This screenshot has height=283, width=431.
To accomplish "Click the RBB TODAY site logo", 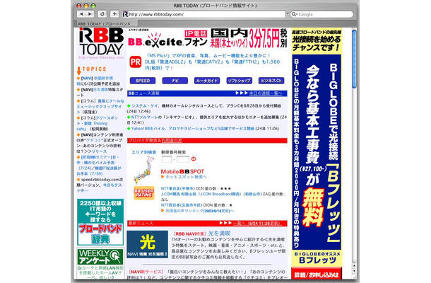I will click(x=101, y=42).
